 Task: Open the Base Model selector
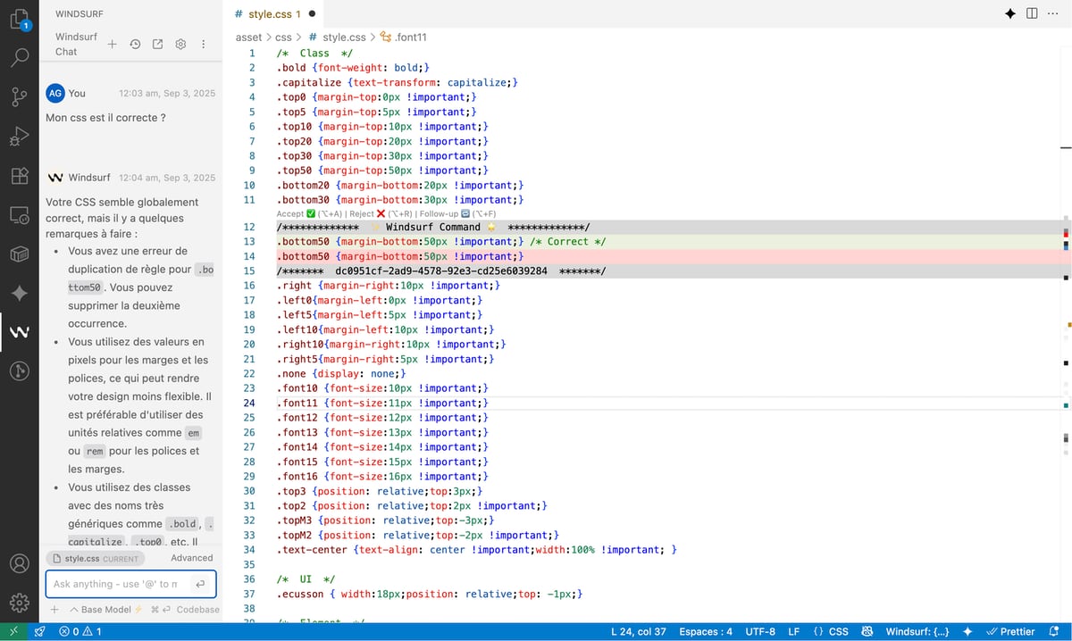(105, 609)
